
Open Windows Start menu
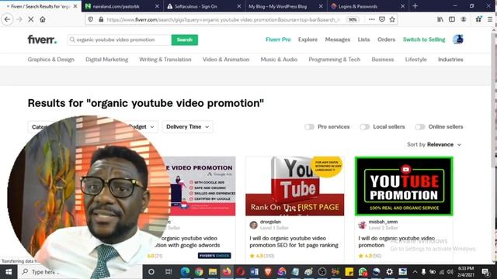pyautogui.click(x=9, y=272)
